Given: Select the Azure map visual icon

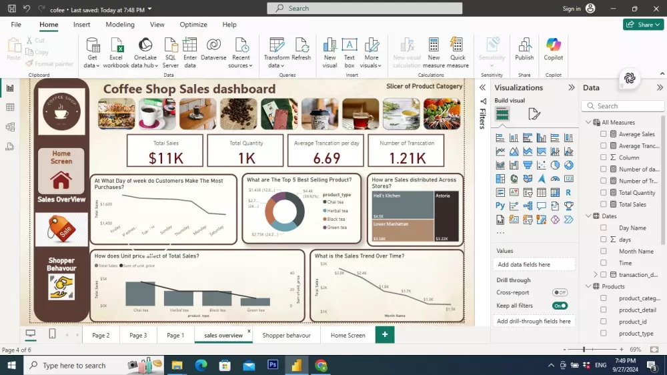Looking at the screenshot, I should pyautogui.click(x=541, y=179).
